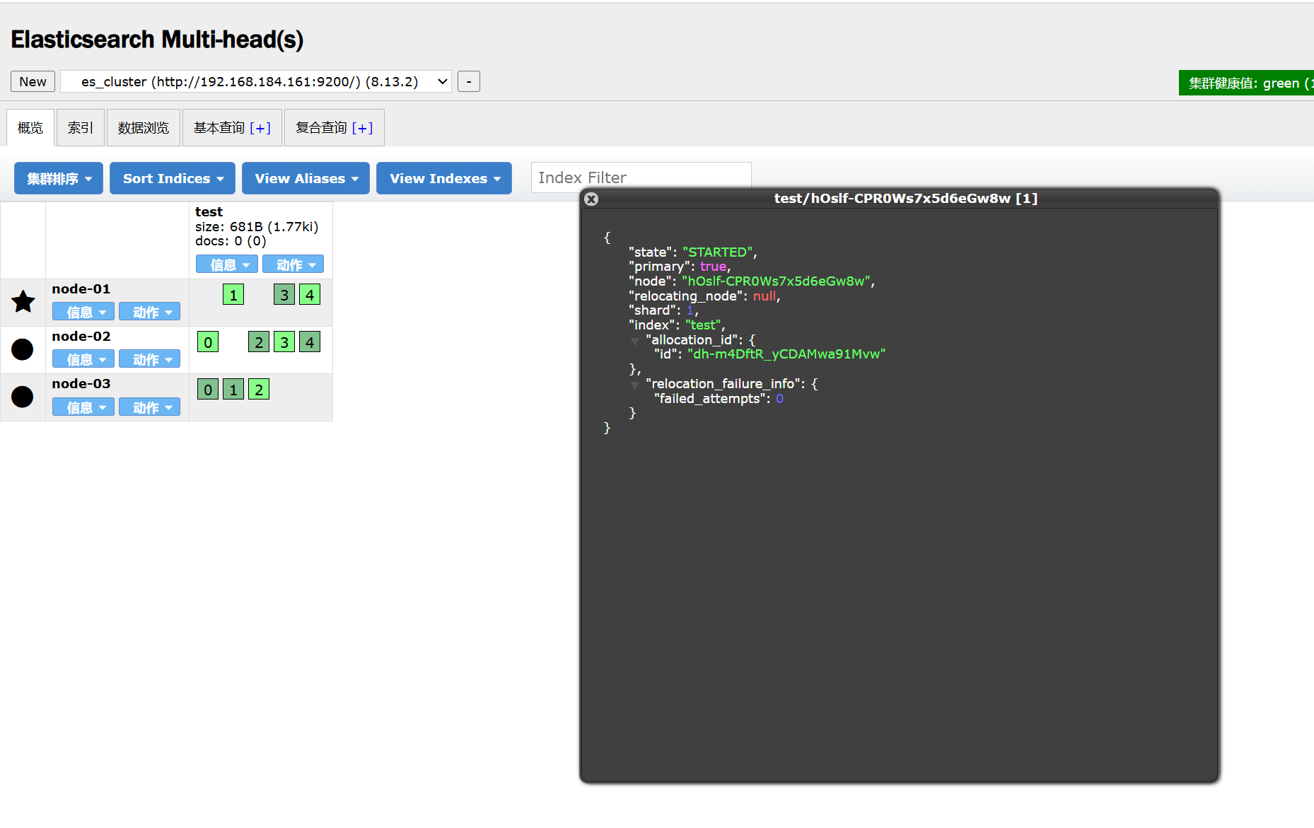Open the 信息 menu for node-01

(83, 312)
